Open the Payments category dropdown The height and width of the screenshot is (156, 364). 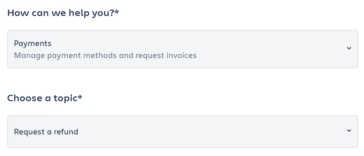click(183, 49)
